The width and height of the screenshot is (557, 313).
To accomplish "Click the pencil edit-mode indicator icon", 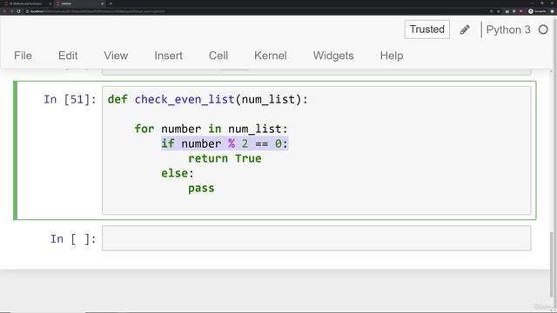I will (x=465, y=30).
